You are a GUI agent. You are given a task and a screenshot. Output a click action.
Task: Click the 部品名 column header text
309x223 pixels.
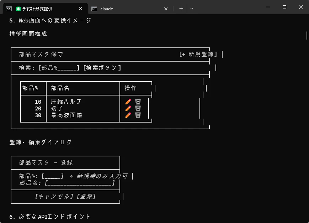[x=60, y=88]
